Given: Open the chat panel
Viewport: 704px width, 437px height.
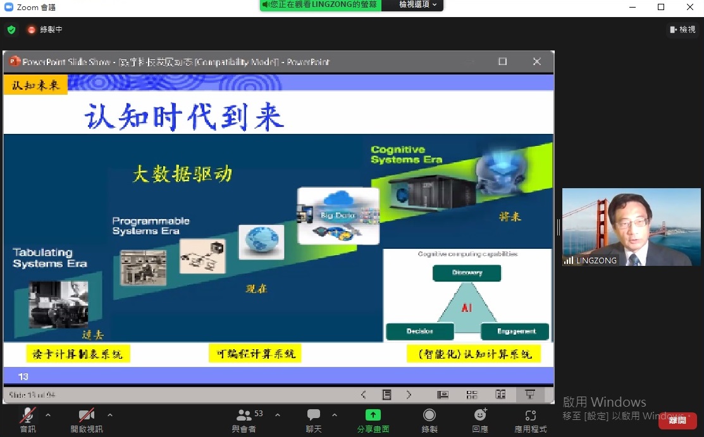Looking at the screenshot, I should [314, 416].
